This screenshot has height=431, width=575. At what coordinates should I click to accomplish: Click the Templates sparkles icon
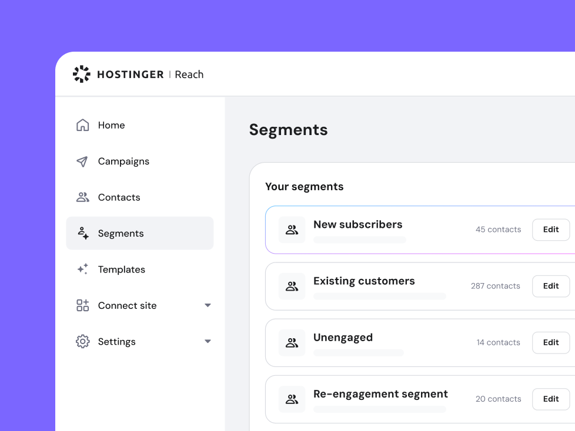[x=82, y=269]
